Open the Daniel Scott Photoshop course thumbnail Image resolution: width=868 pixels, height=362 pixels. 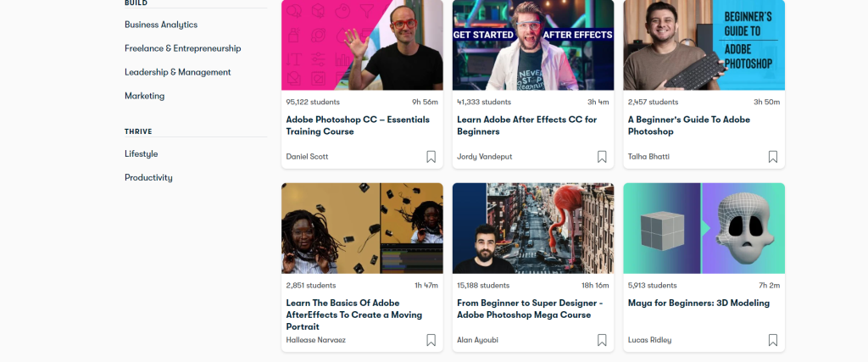coord(362,45)
